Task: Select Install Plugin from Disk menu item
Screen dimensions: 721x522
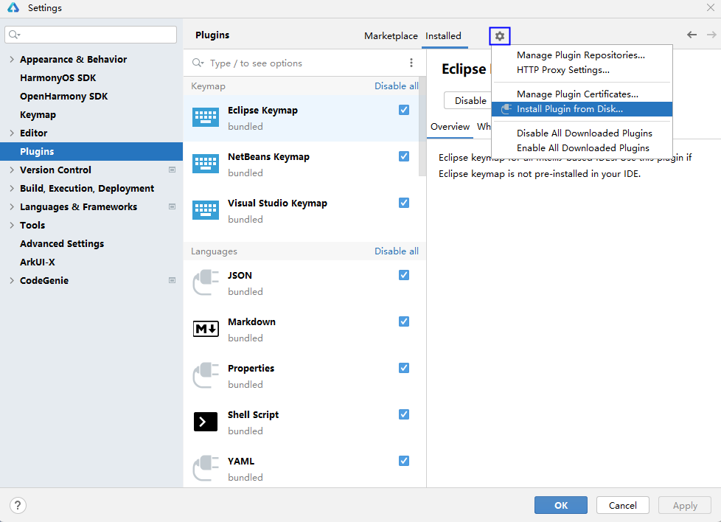Action: [x=569, y=109]
